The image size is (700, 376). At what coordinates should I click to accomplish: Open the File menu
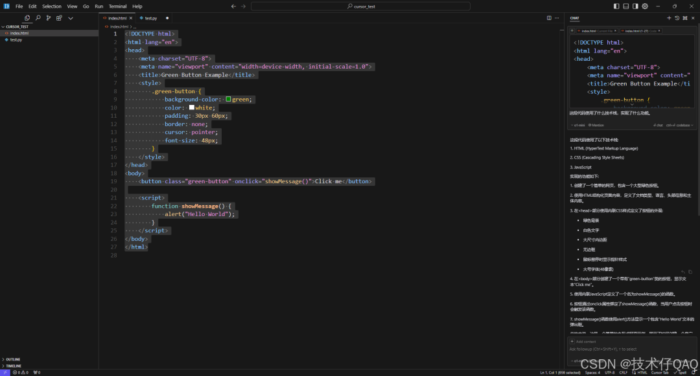(19, 6)
